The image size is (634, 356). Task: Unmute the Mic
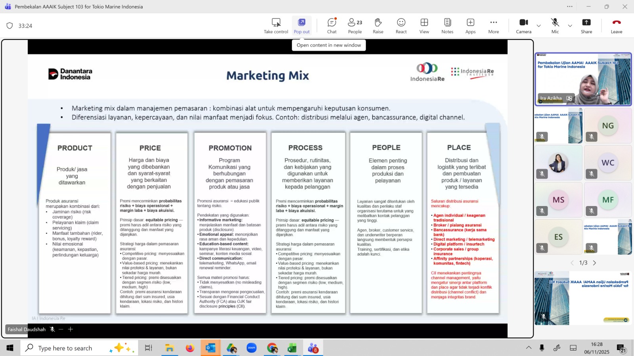(555, 26)
